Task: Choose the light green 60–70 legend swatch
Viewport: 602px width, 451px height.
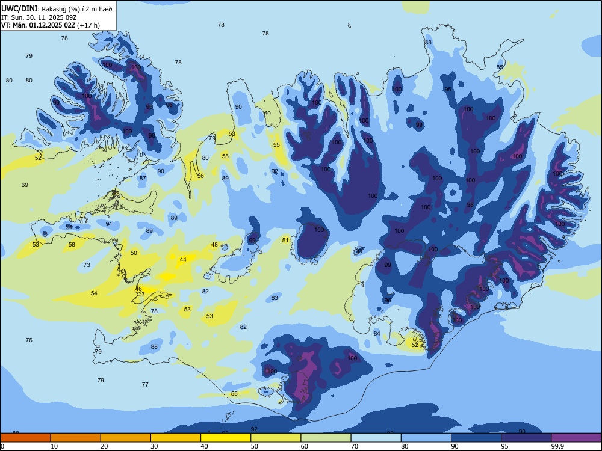Action: 326,438
